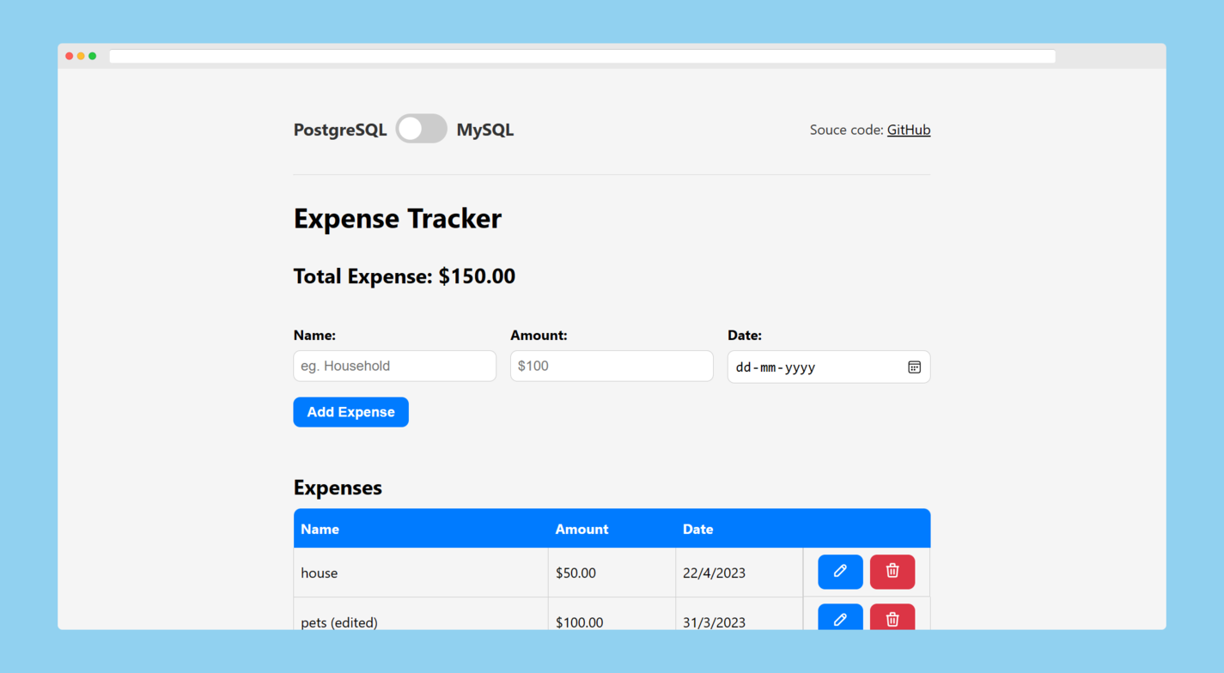
Task: Delete the house expense with the trash icon
Action: (x=892, y=572)
